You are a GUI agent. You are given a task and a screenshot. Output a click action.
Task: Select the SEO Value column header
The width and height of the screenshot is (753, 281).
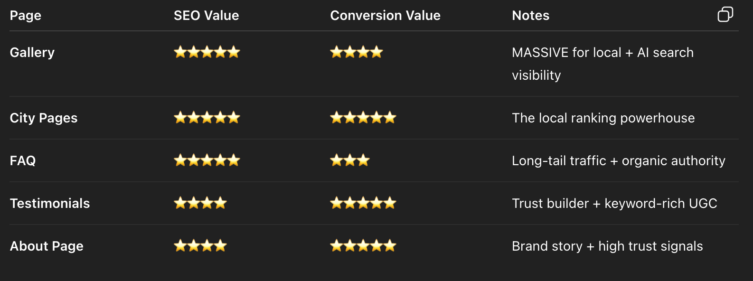tap(206, 16)
